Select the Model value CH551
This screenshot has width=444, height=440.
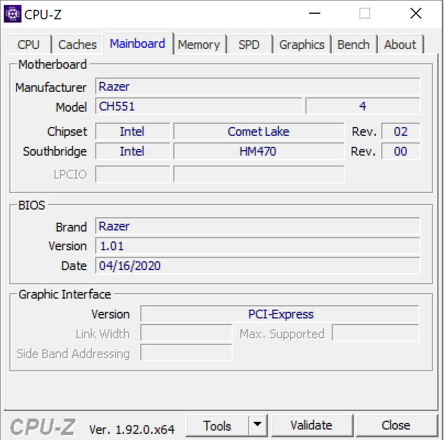tap(199, 106)
